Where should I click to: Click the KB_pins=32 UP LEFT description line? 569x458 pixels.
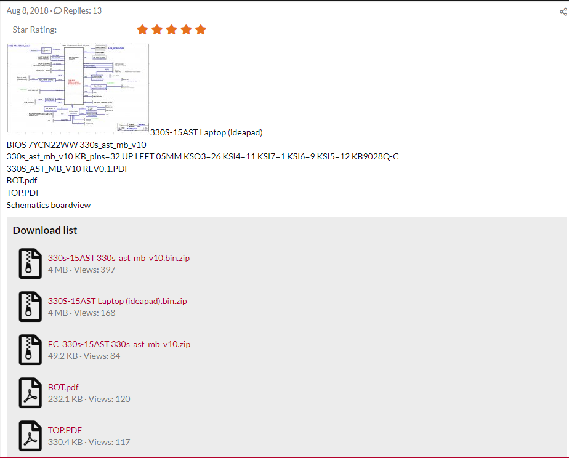tap(203, 156)
